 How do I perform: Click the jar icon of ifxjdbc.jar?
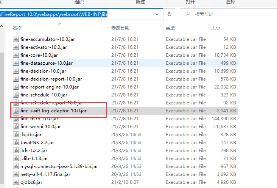[16, 134]
